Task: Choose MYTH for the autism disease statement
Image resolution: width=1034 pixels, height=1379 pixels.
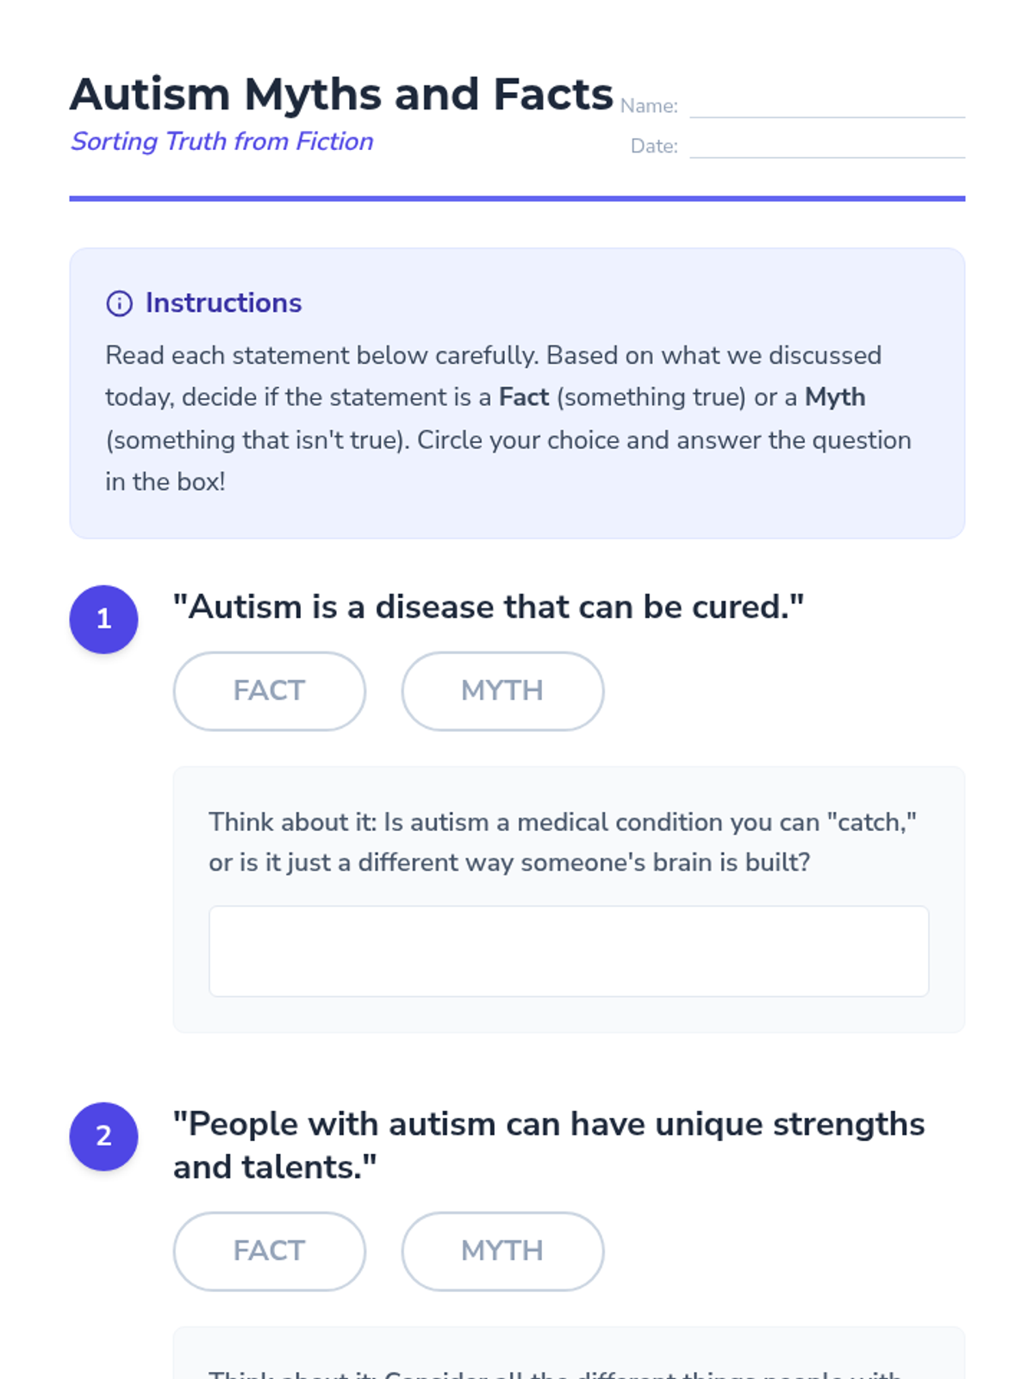Action: (502, 690)
